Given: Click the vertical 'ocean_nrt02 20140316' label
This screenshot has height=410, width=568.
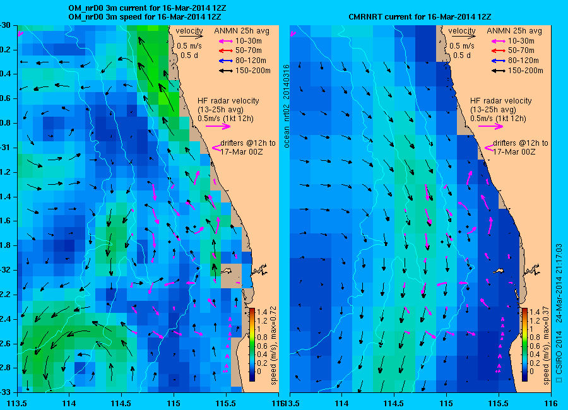Looking at the screenshot, I should pos(286,106).
